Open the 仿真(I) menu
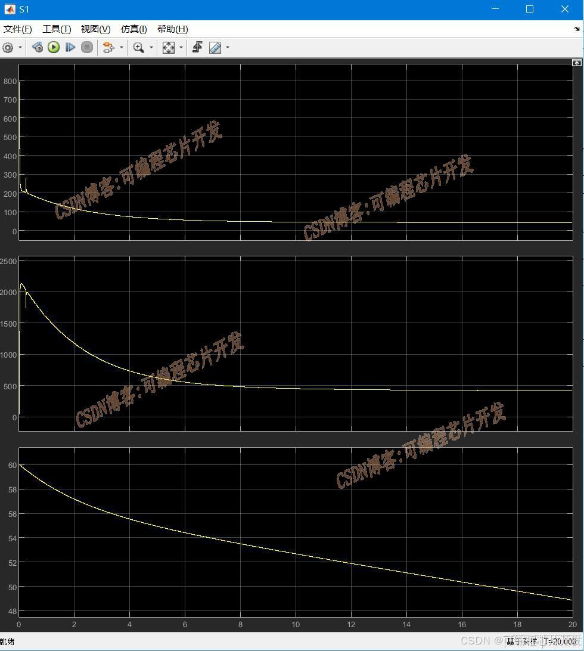Viewport: 584px width, 651px height. [x=133, y=29]
